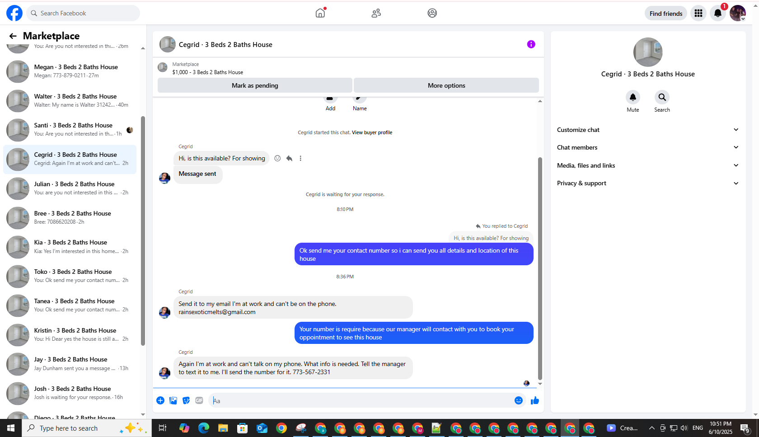This screenshot has height=437, width=759.
Task: Mute the Cegrid conversation
Action: (x=633, y=97)
